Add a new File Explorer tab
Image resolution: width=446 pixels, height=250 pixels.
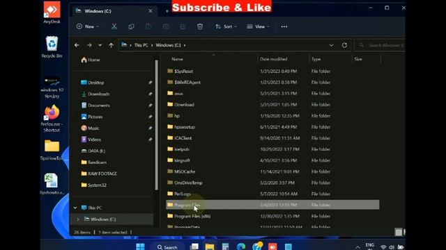167,11
